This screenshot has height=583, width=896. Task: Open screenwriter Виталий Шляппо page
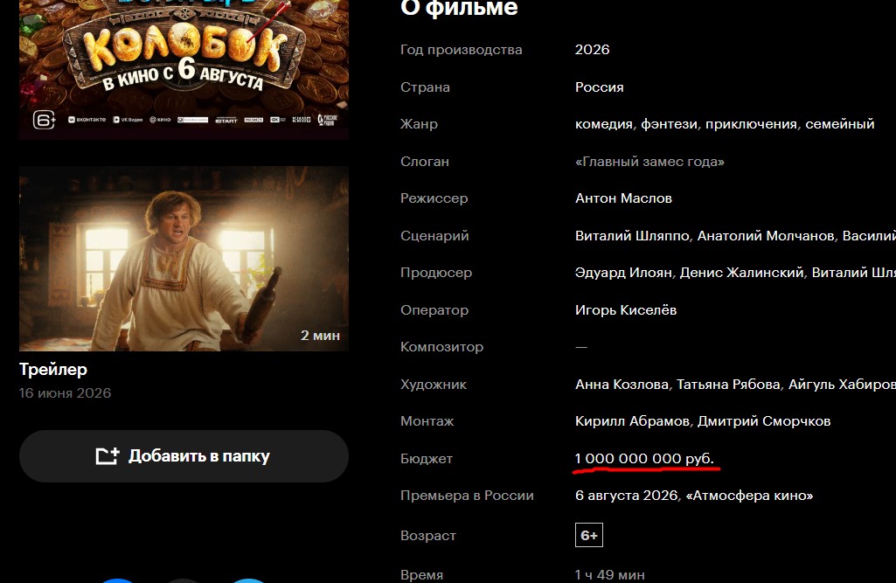coord(632,235)
